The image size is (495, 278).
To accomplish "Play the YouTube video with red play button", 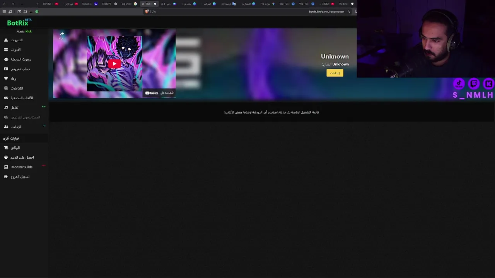I will pos(114,64).
